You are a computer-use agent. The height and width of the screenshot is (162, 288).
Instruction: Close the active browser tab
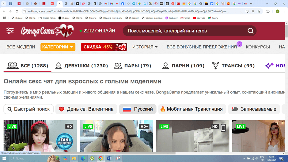(59, 3)
